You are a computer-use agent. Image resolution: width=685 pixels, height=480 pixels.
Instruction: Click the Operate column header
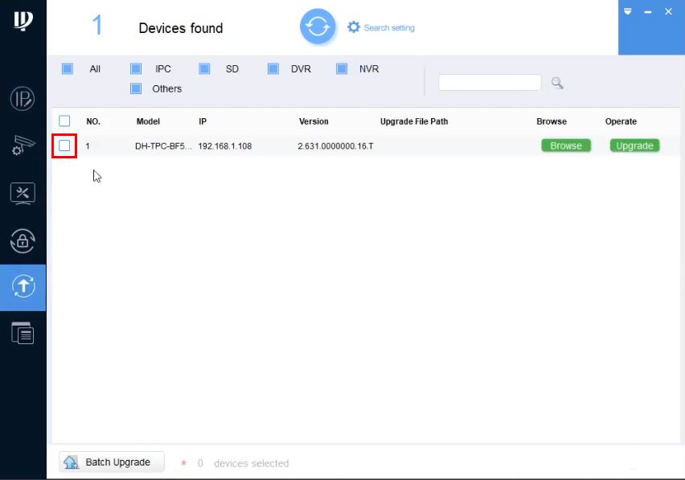621,121
